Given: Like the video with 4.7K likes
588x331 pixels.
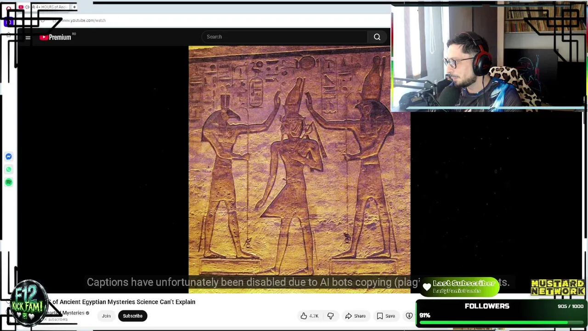Looking at the screenshot, I should coord(309,316).
